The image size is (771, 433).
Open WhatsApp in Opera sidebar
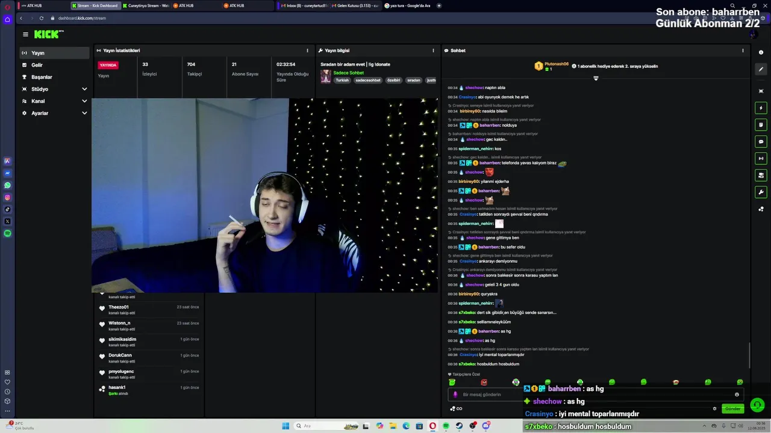pyautogui.click(x=7, y=185)
